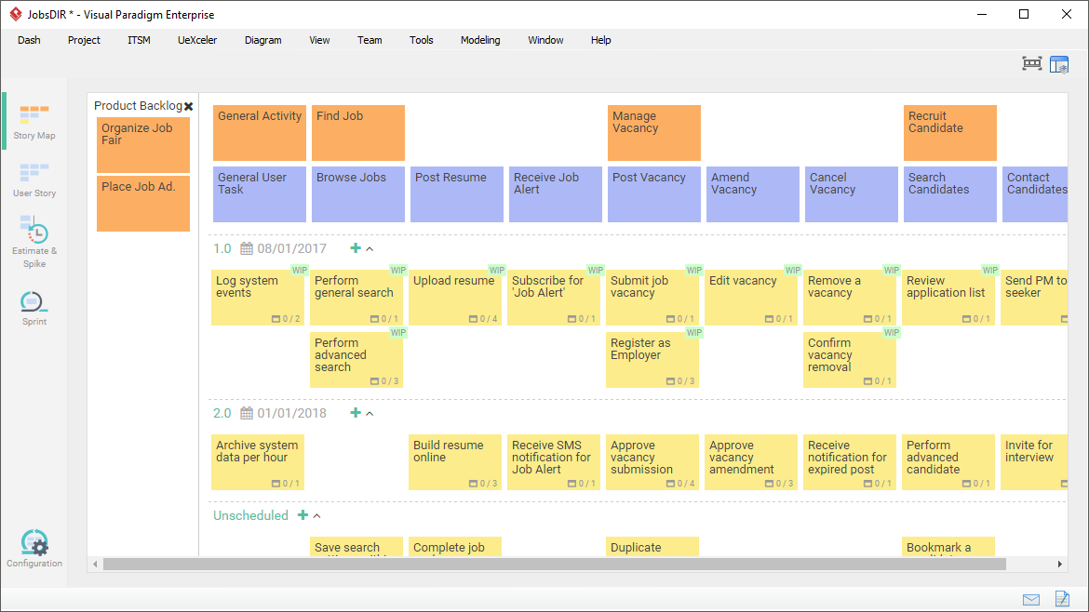Viewport: 1089px width, 612px height.
Task: Open the Configuration settings icon
Action: [34, 548]
